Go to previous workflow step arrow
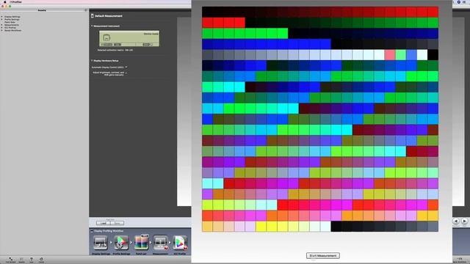This screenshot has width=470, height=264. click(x=456, y=221)
